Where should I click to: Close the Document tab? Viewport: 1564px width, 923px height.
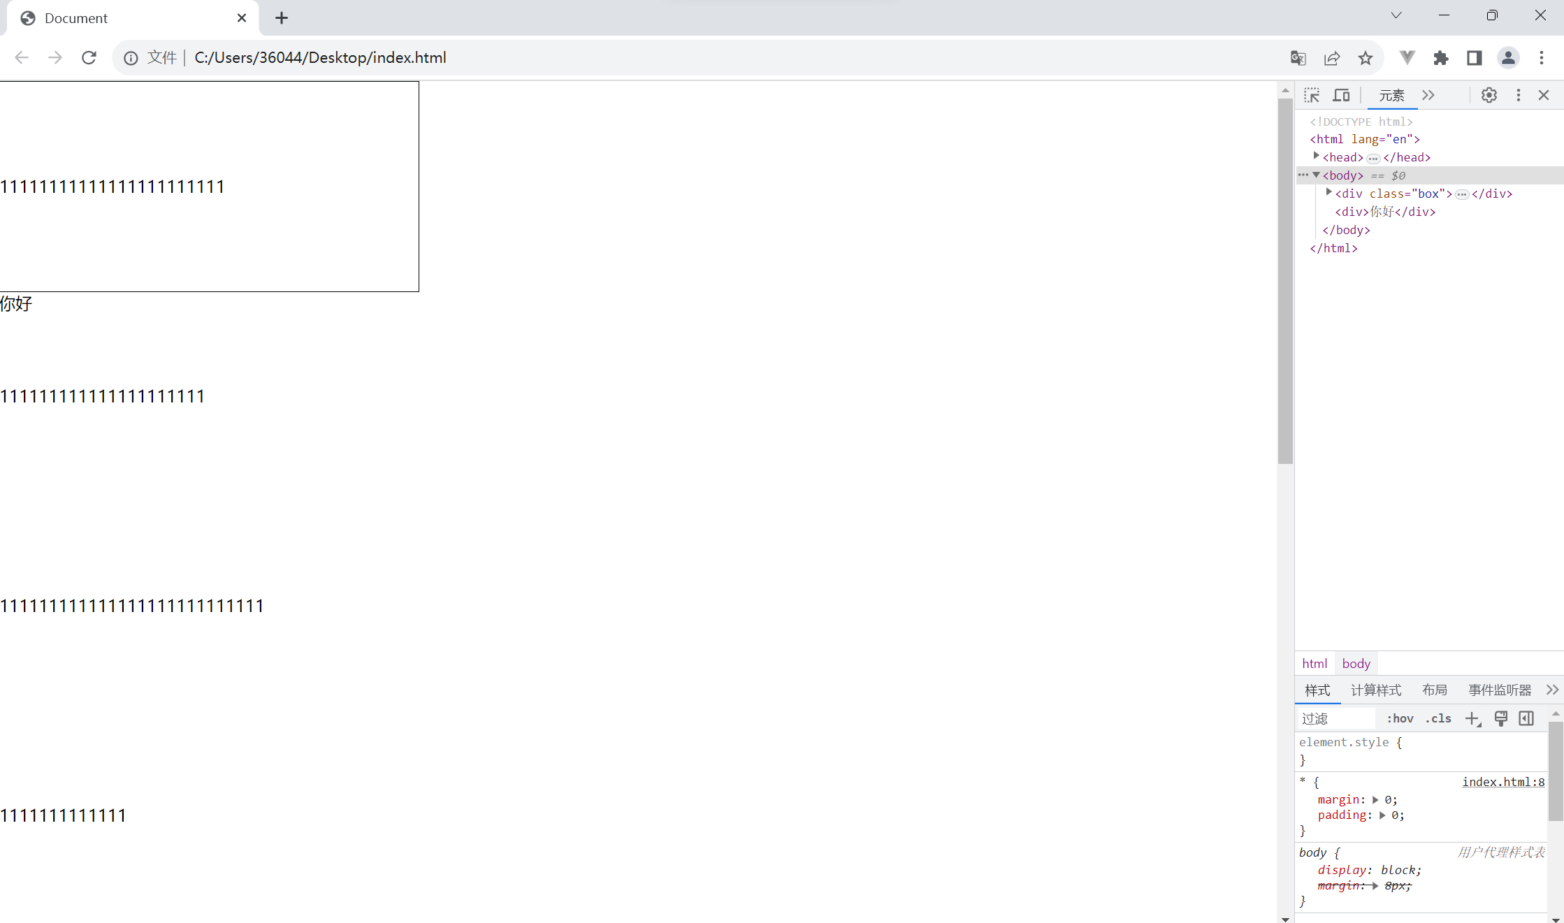242,18
